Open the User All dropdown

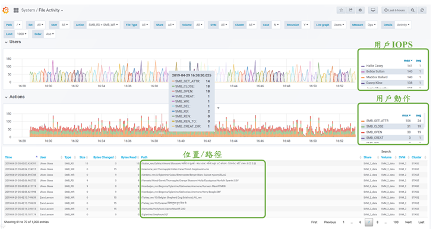65,25
